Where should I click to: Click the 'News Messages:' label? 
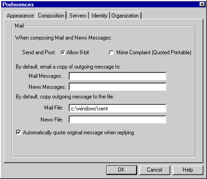(x=47, y=87)
